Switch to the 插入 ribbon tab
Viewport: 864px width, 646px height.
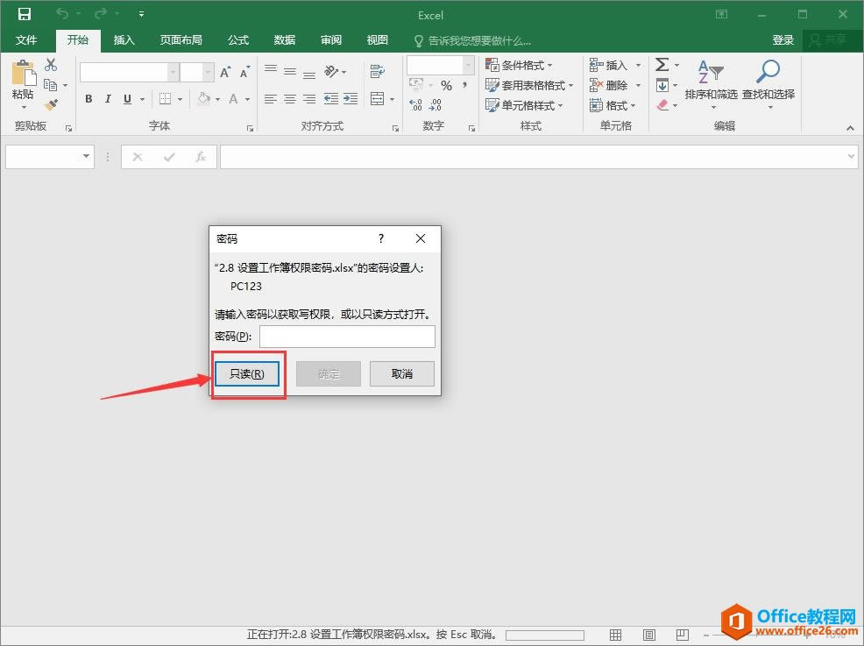(124, 39)
